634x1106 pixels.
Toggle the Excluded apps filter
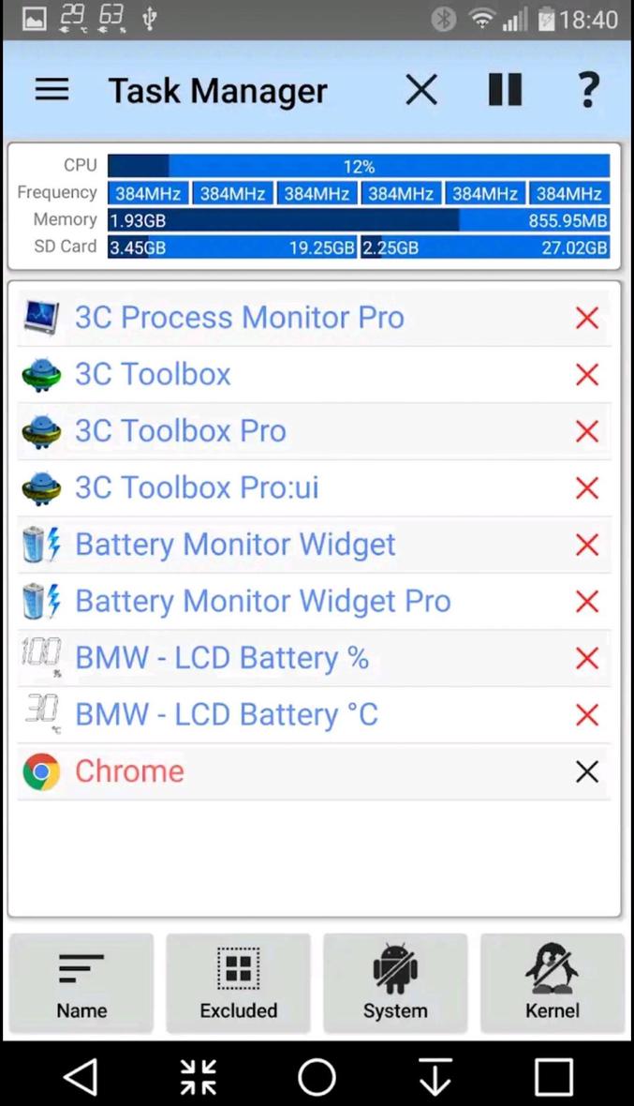click(238, 981)
